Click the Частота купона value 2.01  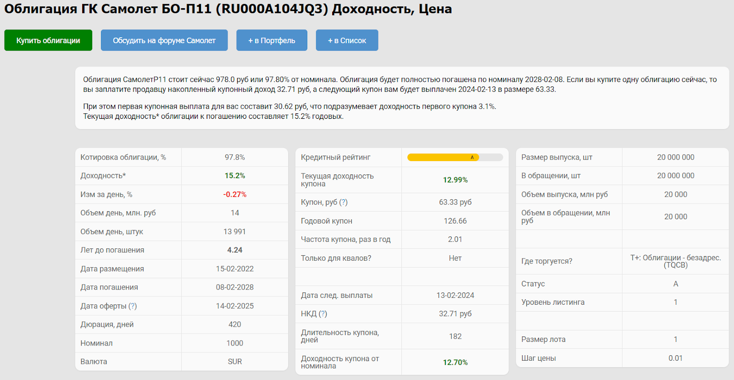456,240
